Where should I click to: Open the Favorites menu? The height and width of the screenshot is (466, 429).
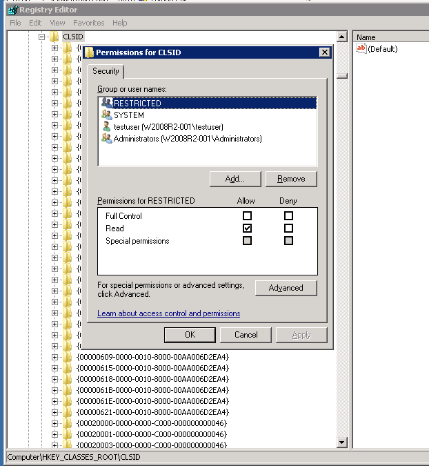click(x=88, y=23)
